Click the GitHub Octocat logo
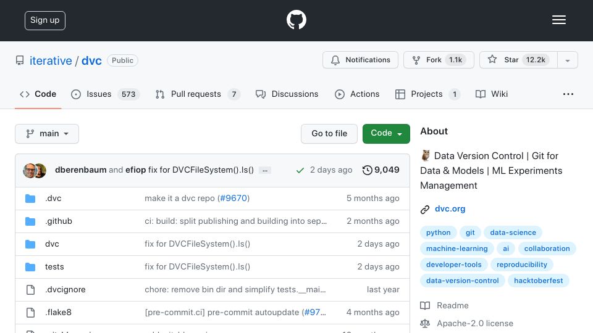This screenshot has width=593, height=333. pyautogui.click(x=296, y=20)
